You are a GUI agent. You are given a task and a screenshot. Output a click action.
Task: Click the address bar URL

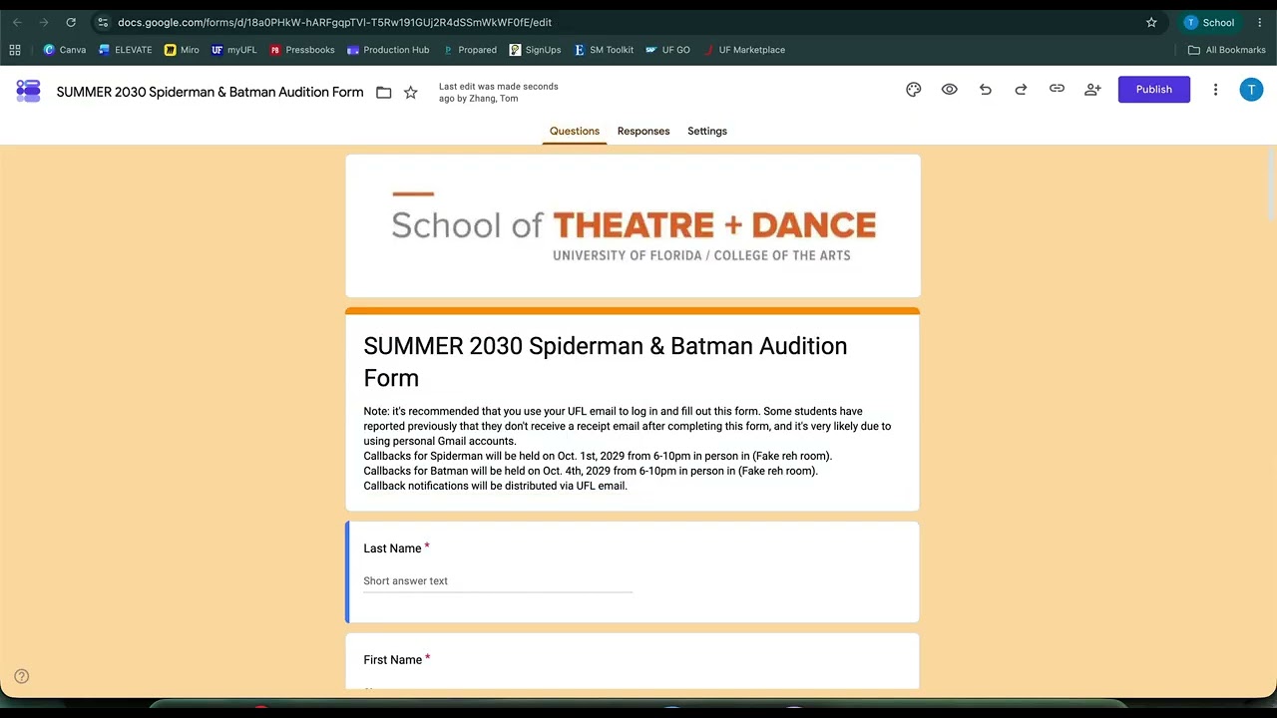click(334, 22)
